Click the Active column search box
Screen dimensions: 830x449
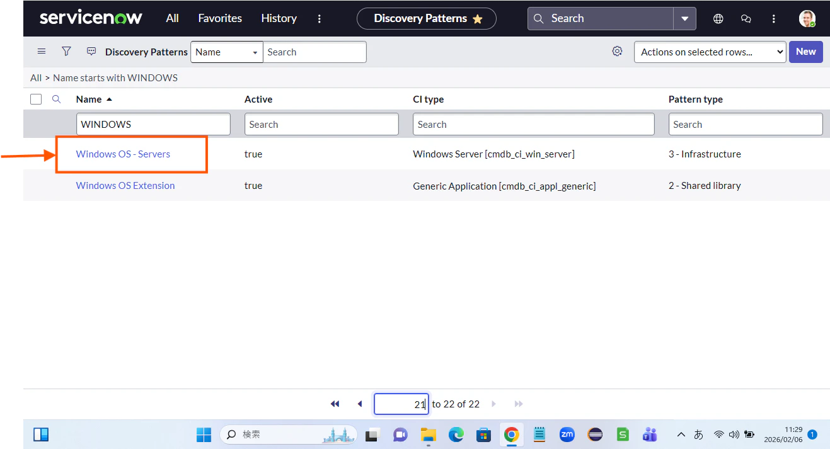point(321,124)
